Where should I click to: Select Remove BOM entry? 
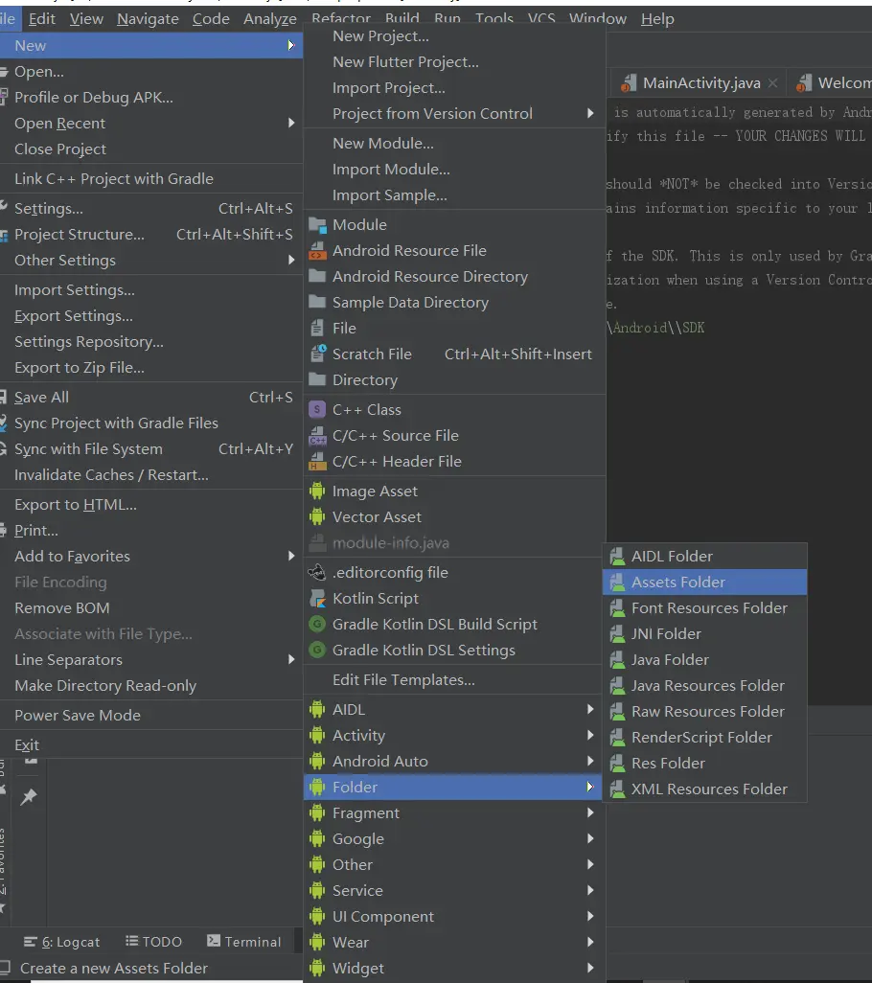tap(151, 608)
